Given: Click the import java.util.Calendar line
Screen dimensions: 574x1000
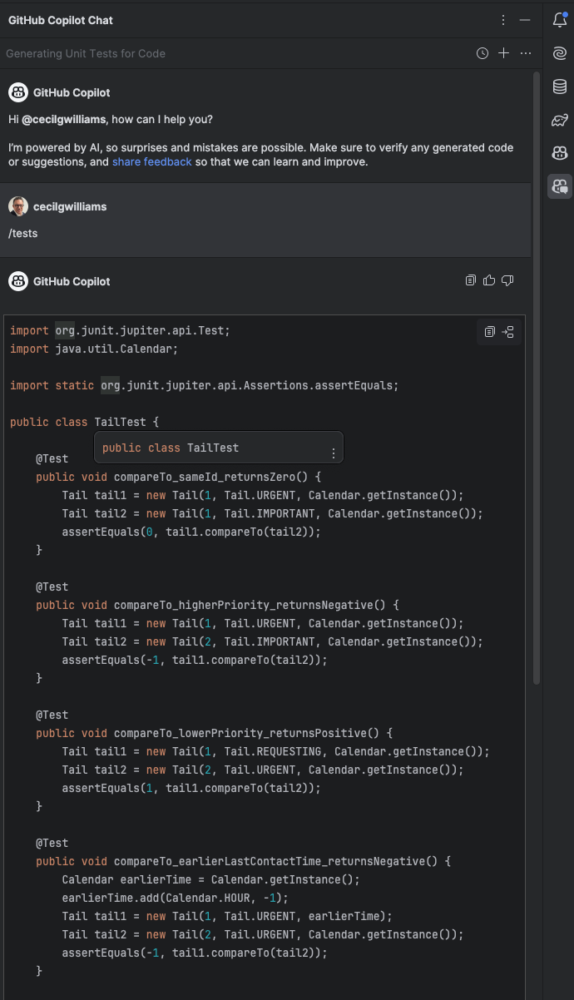Looking at the screenshot, I should (x=94, y=349).
